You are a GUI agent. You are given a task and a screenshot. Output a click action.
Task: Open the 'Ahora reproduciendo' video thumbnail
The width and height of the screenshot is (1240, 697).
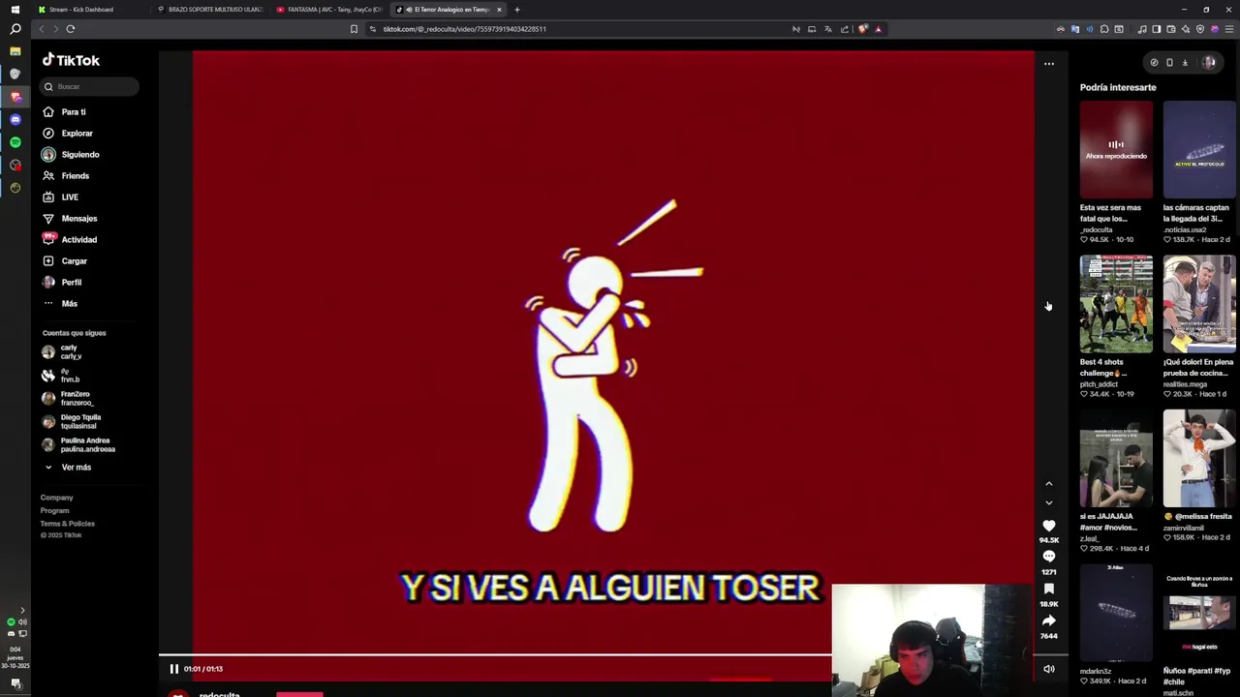(x=1116, y=150)
